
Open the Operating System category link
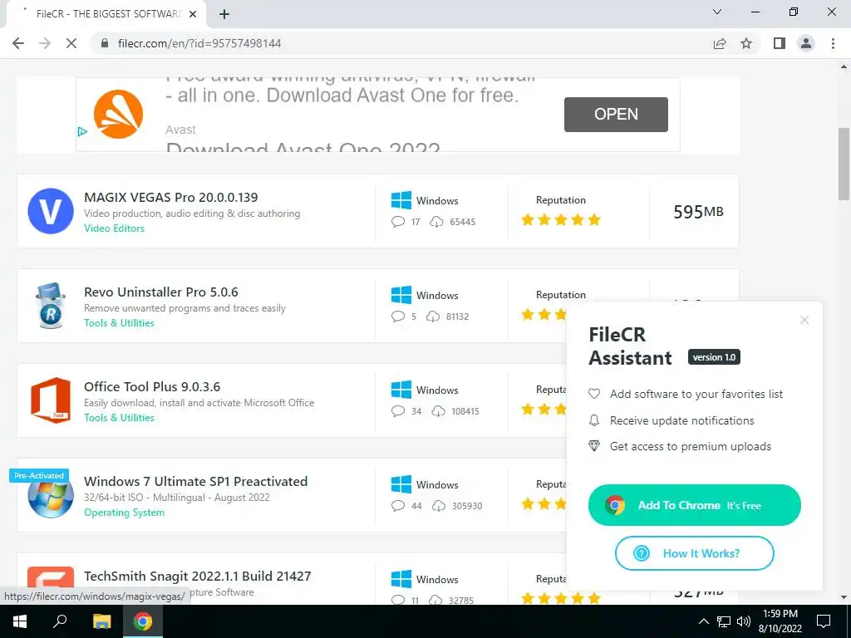point(125,513)
